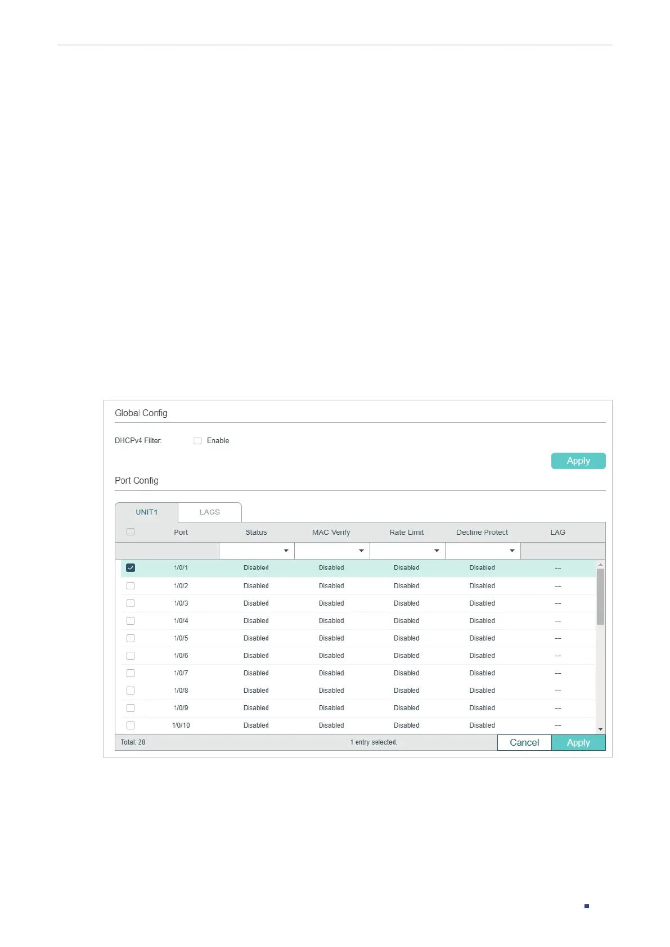Click Apply button at table bottom
Screen dimensions: 670x947
tap(578, 742)
